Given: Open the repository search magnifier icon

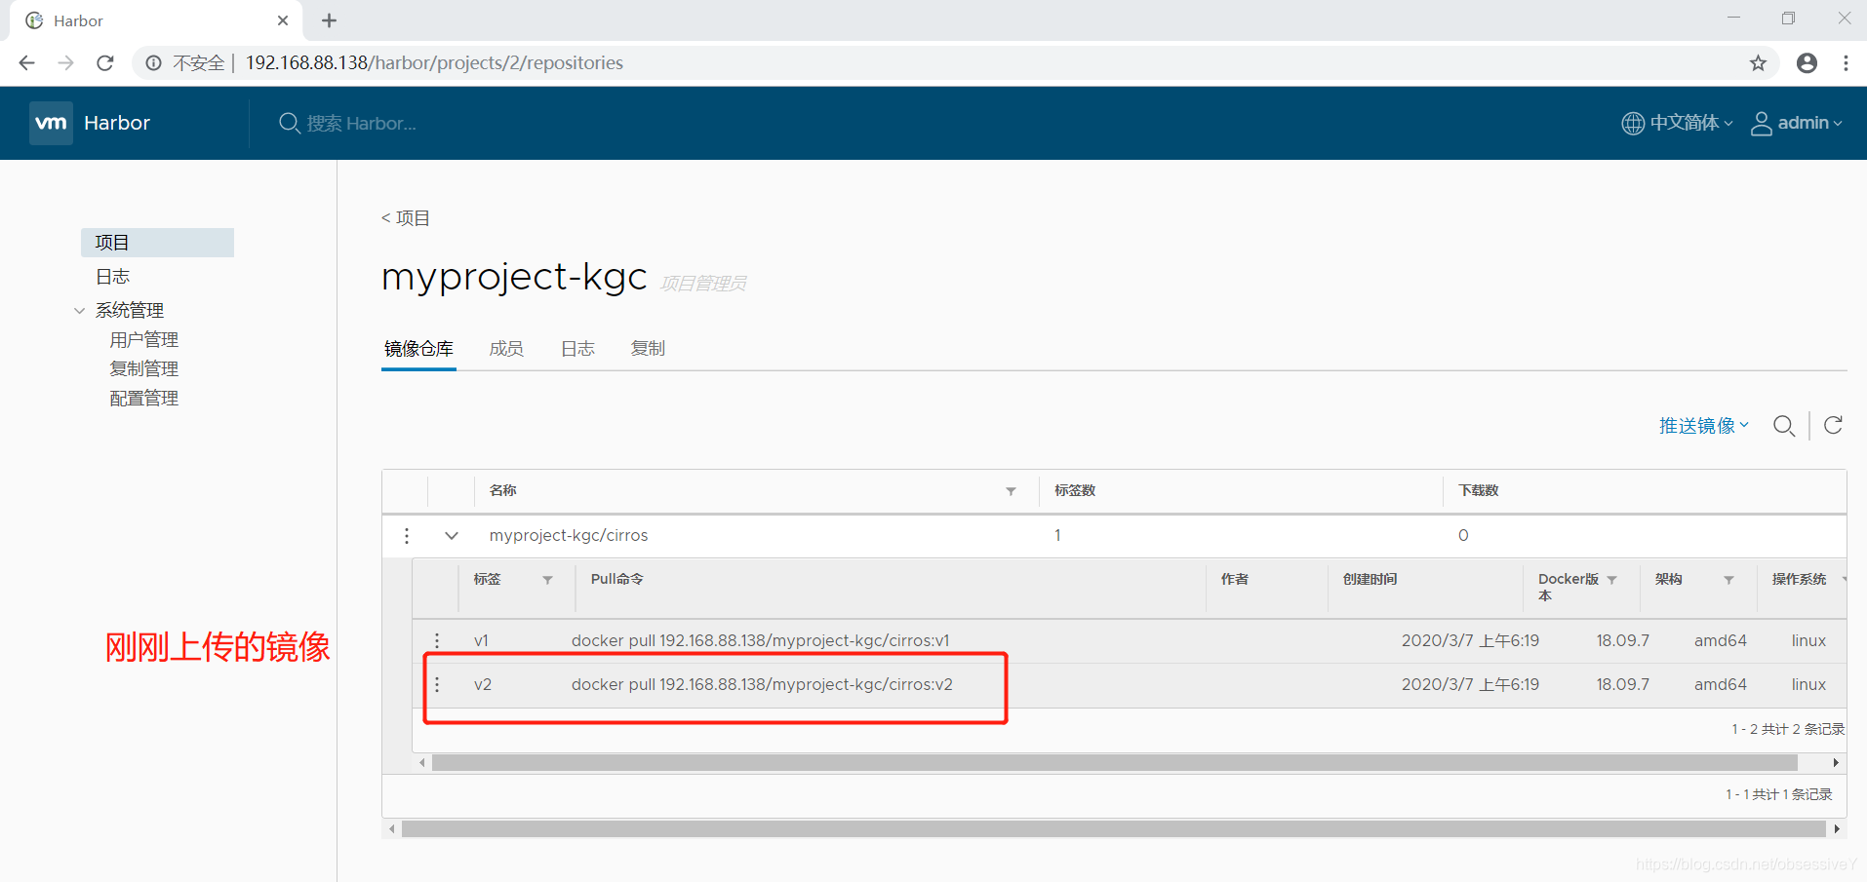Looking at the screenshot, I should click(x=1784, y=426).
